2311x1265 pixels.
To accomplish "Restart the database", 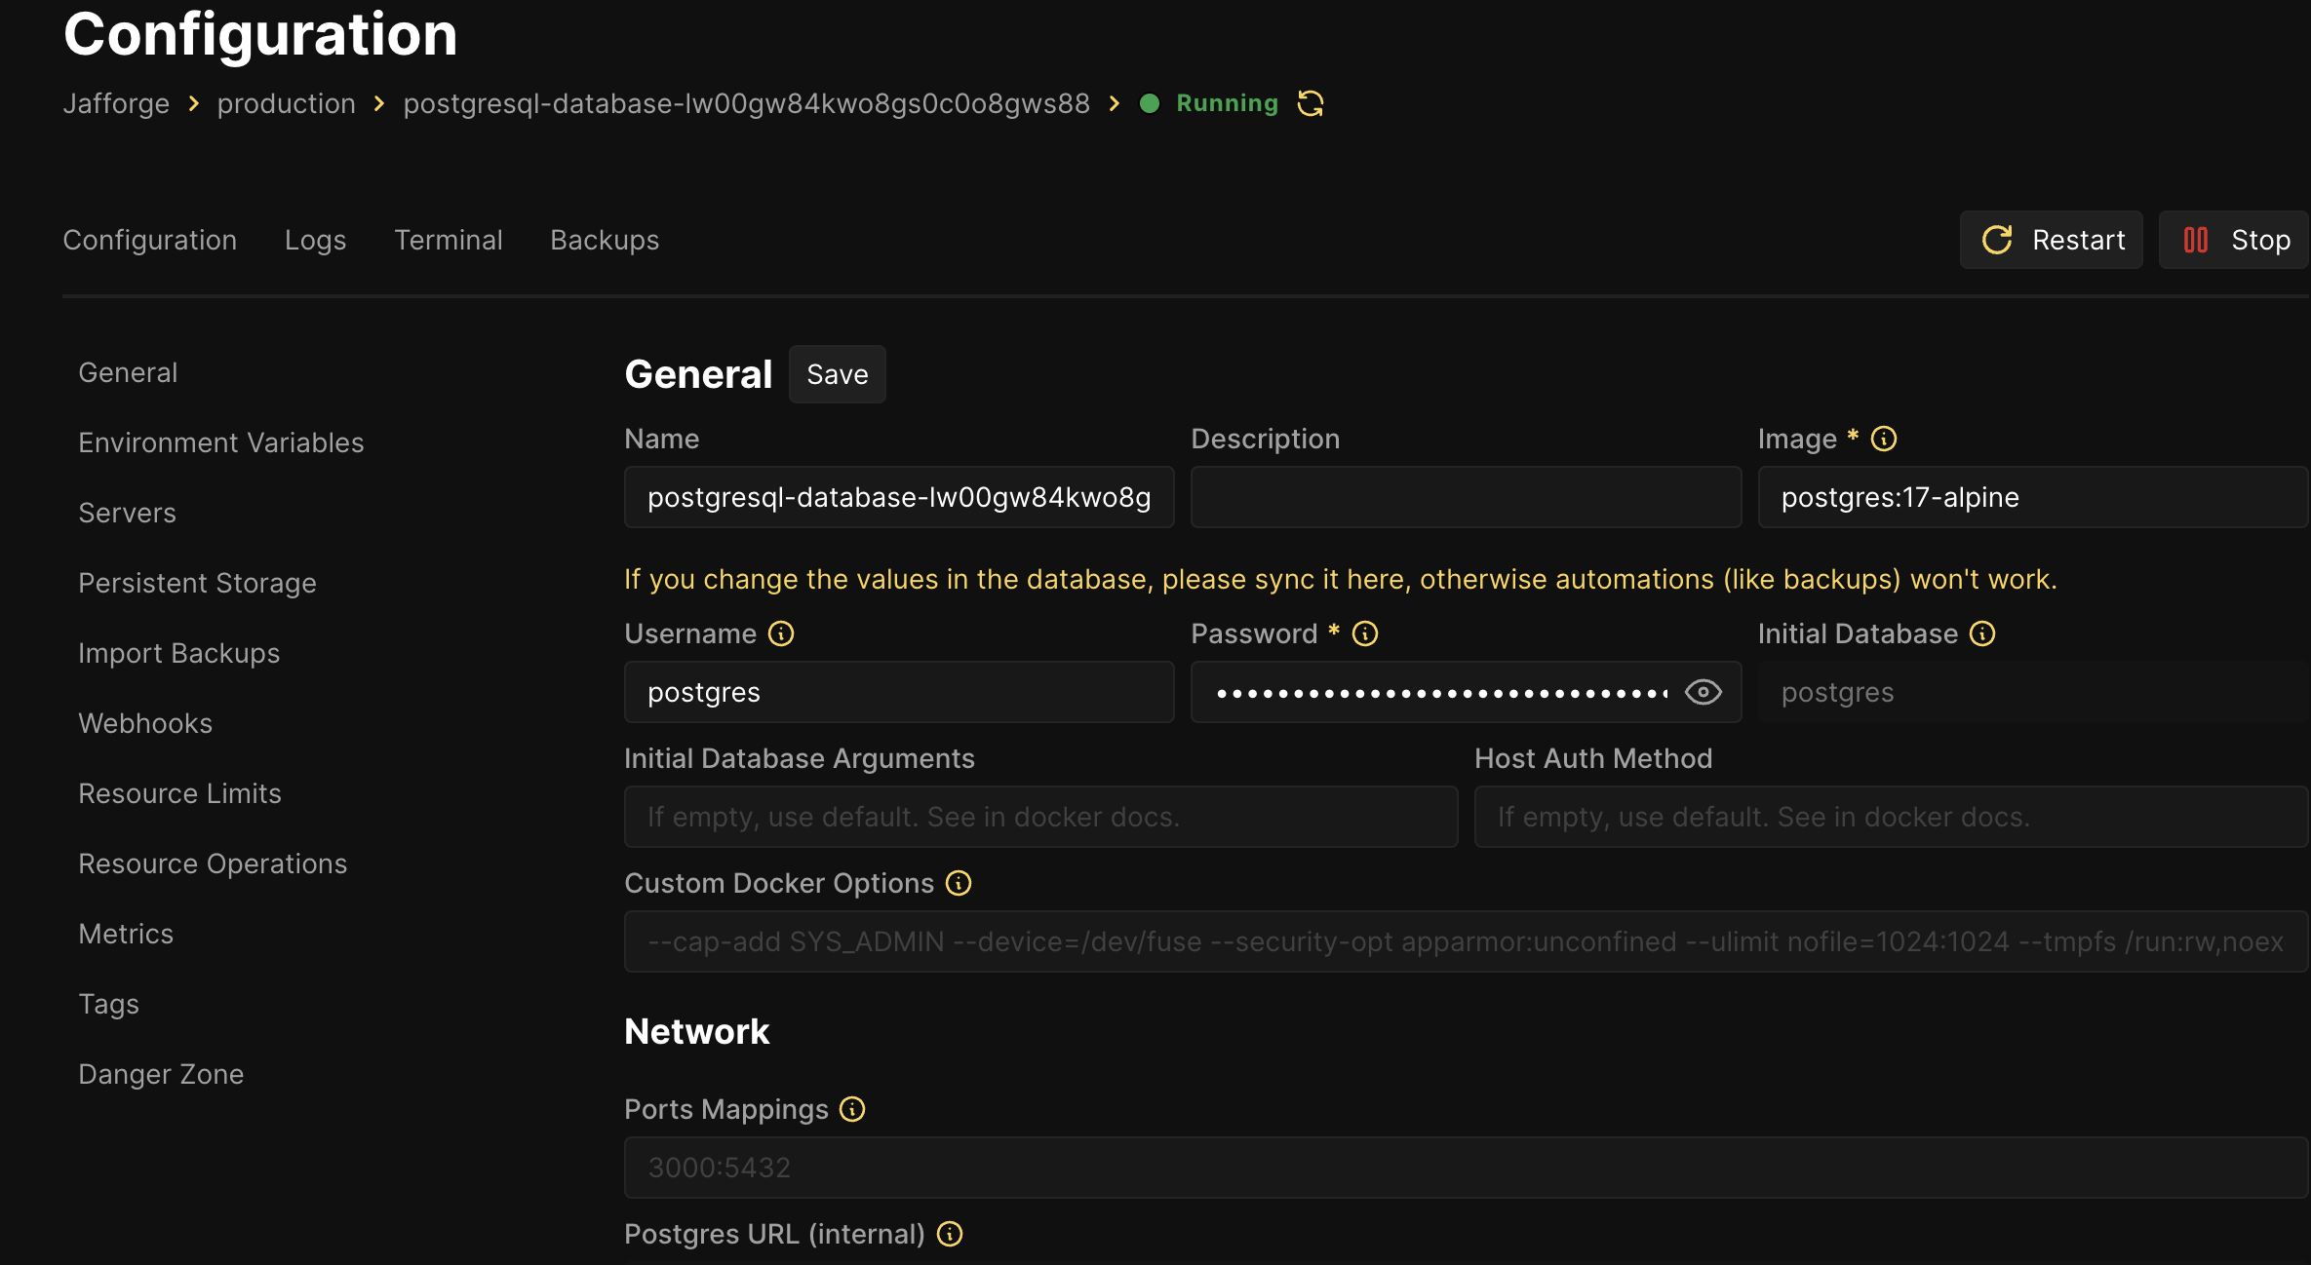I will (2052, 240).
